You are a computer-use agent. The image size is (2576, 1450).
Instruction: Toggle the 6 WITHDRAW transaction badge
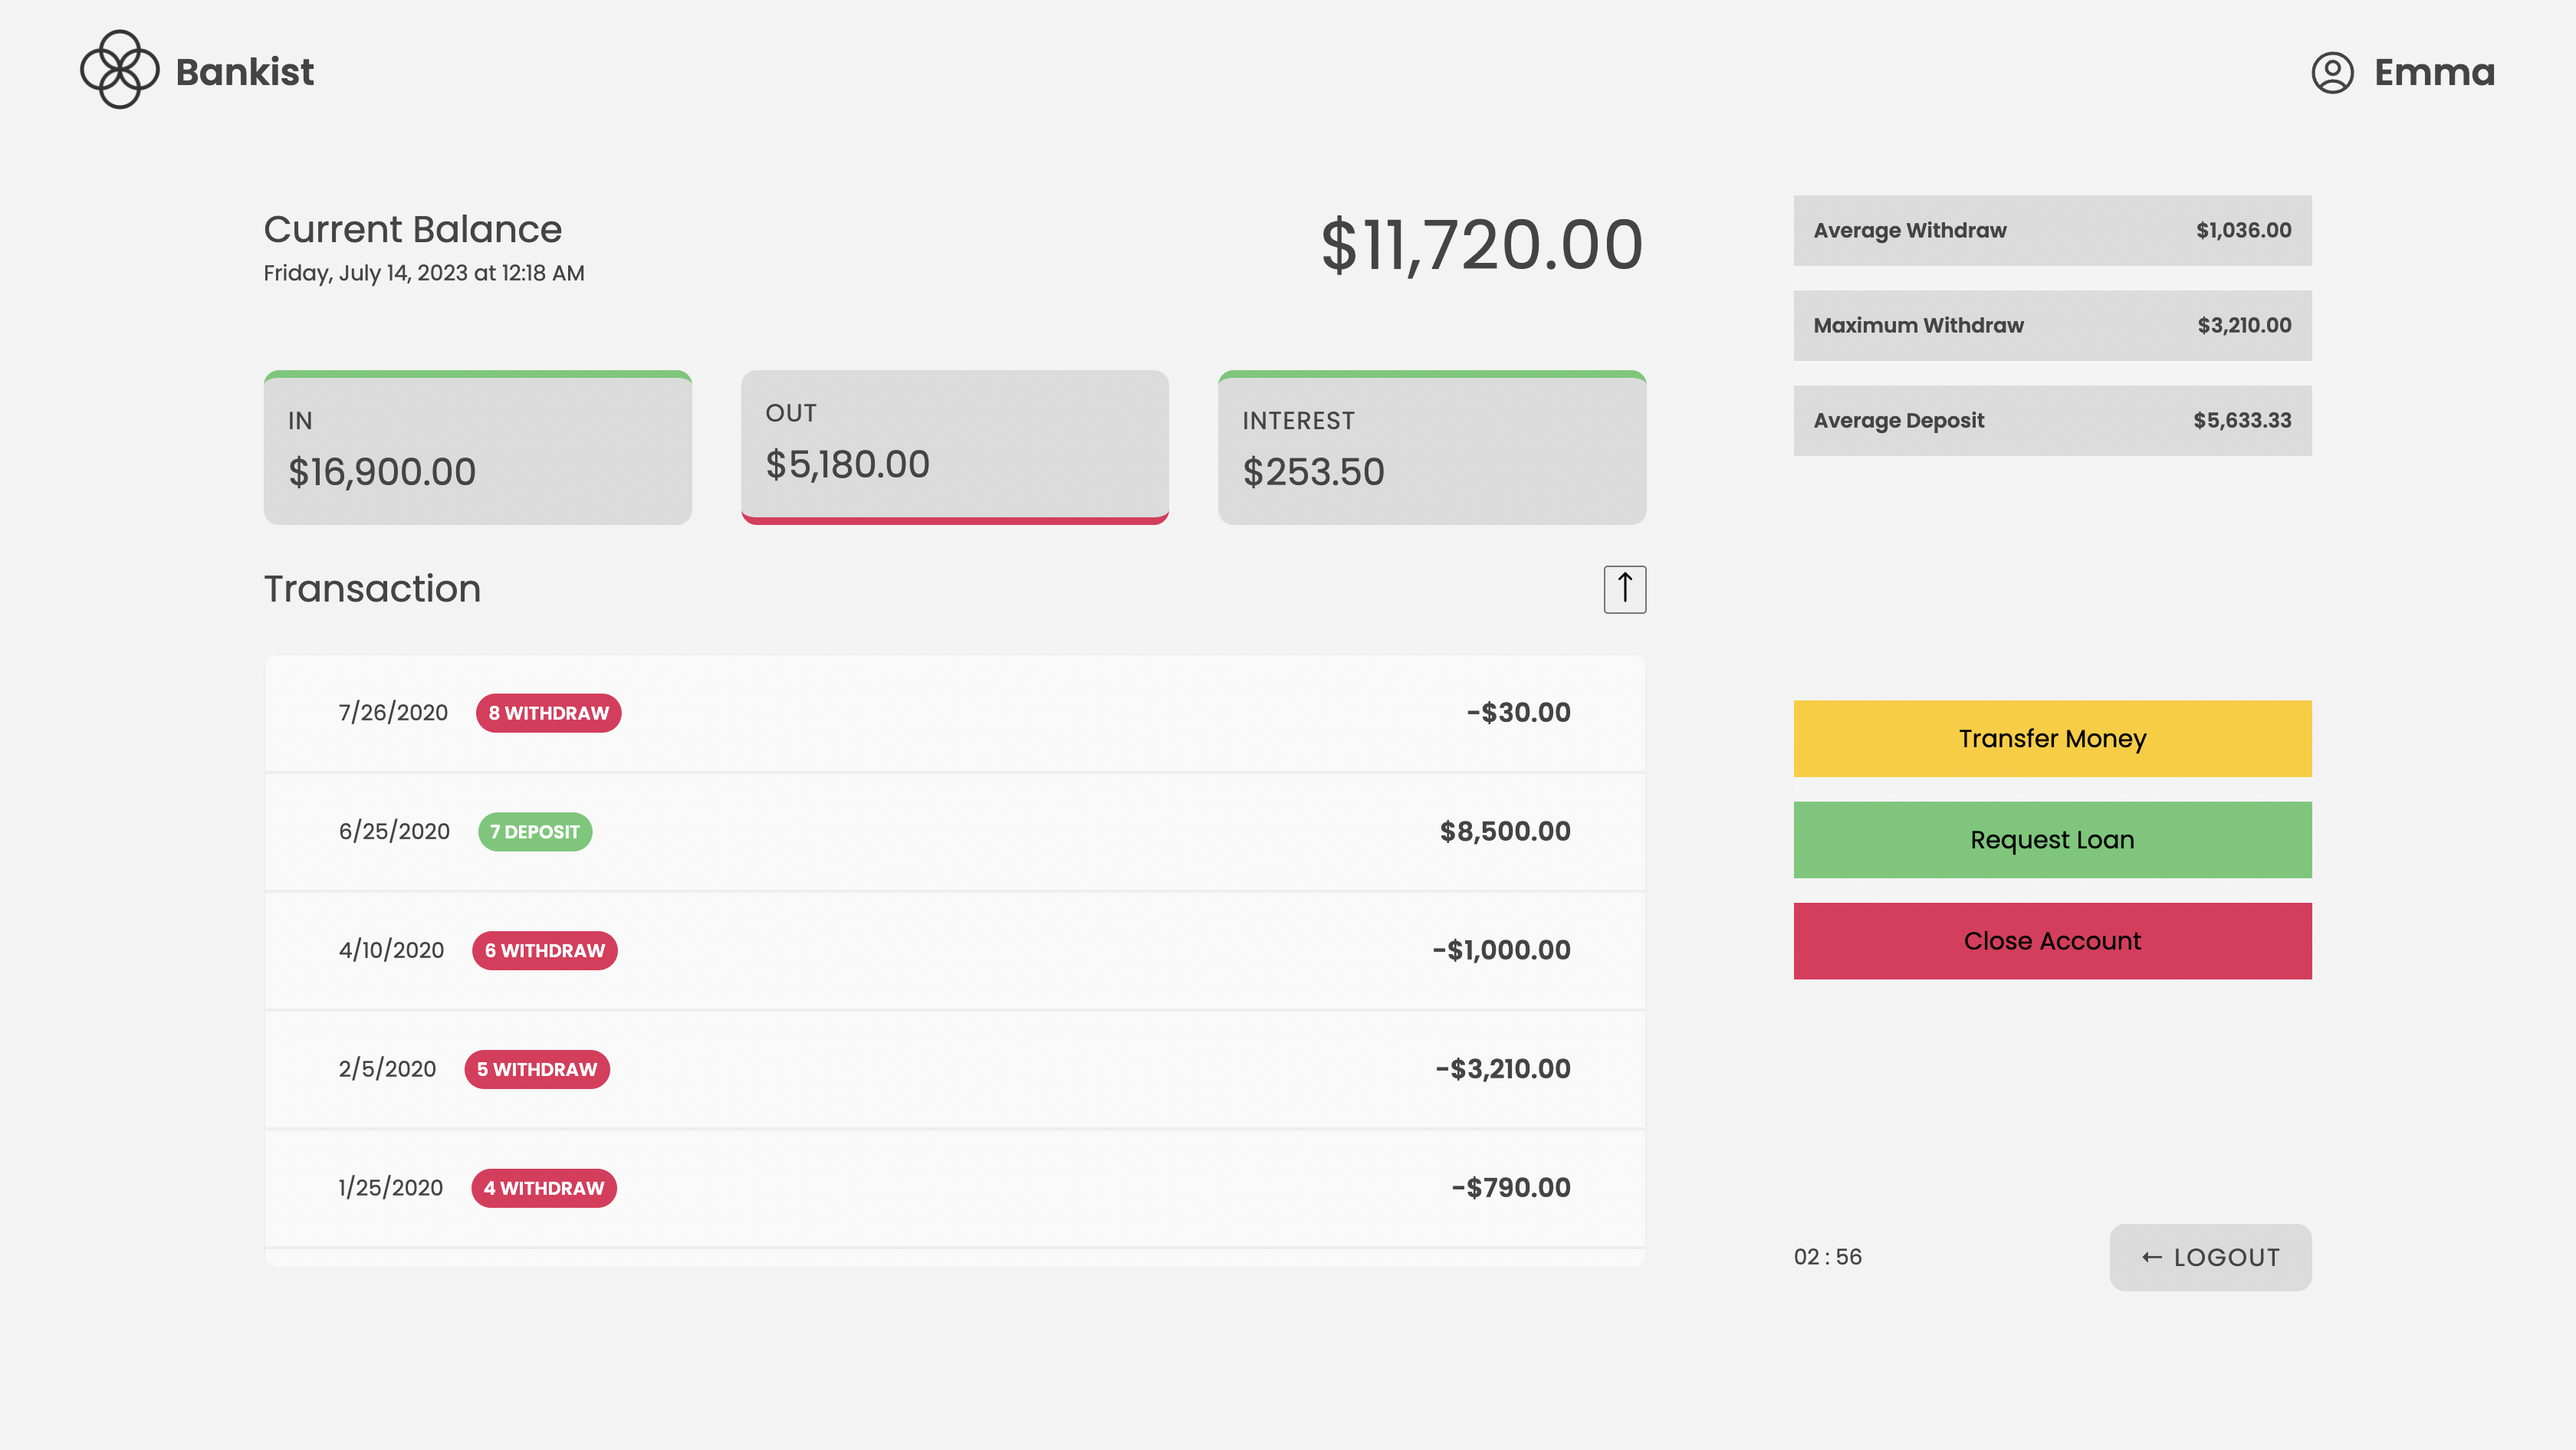pos(543,950)
